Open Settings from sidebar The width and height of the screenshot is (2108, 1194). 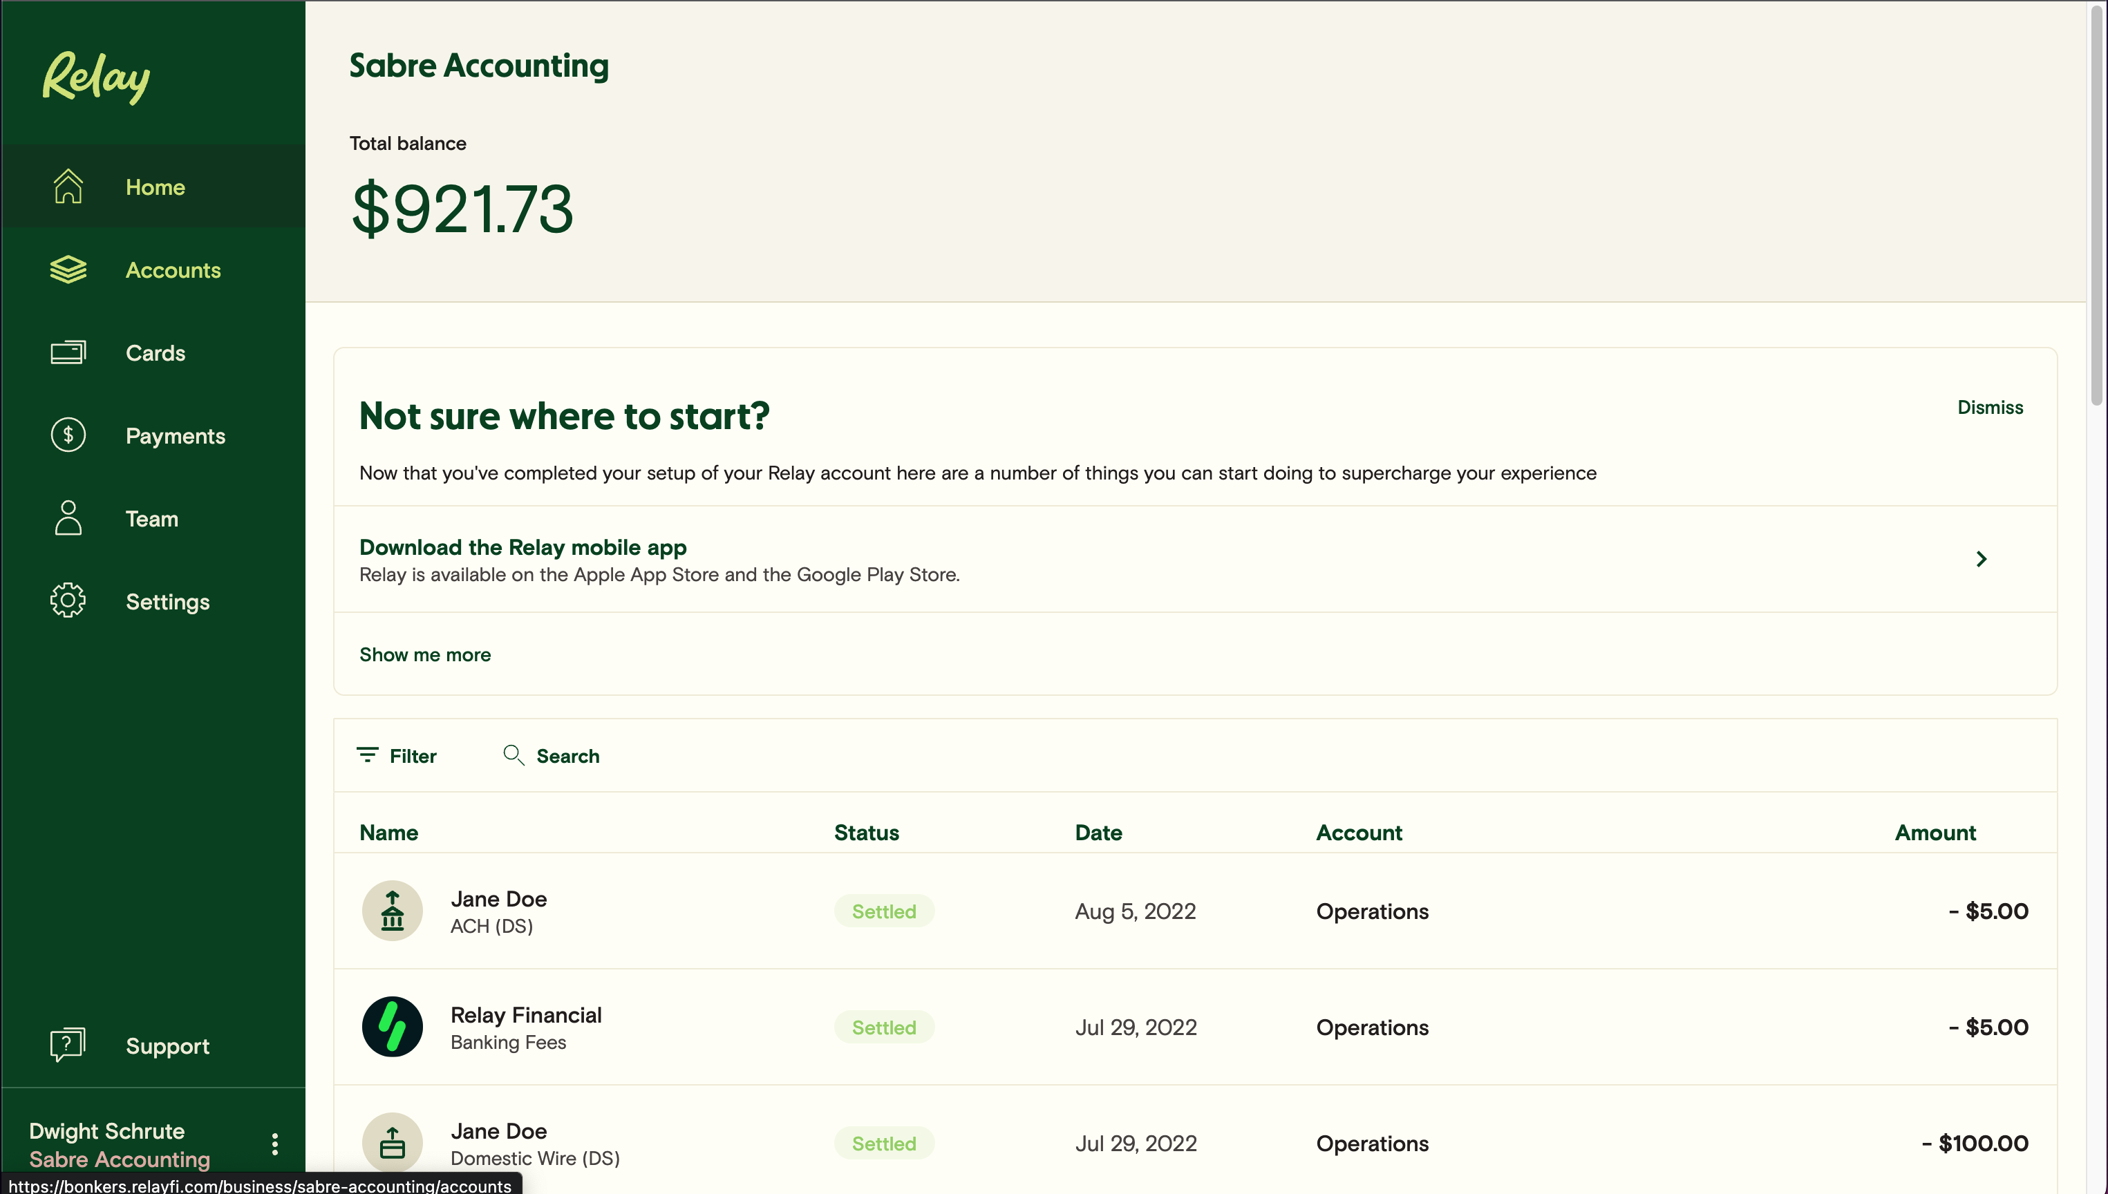click(x=153, y=601)
